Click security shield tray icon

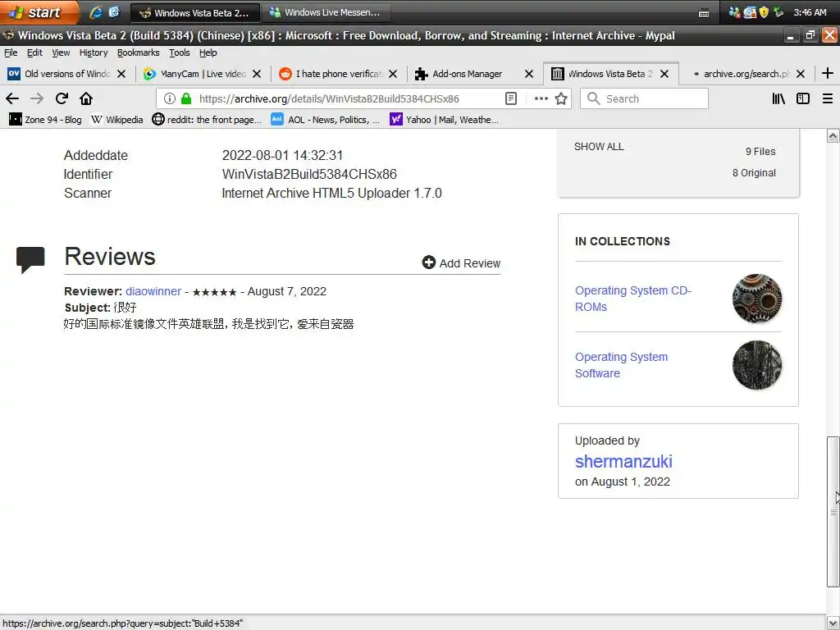764,11
